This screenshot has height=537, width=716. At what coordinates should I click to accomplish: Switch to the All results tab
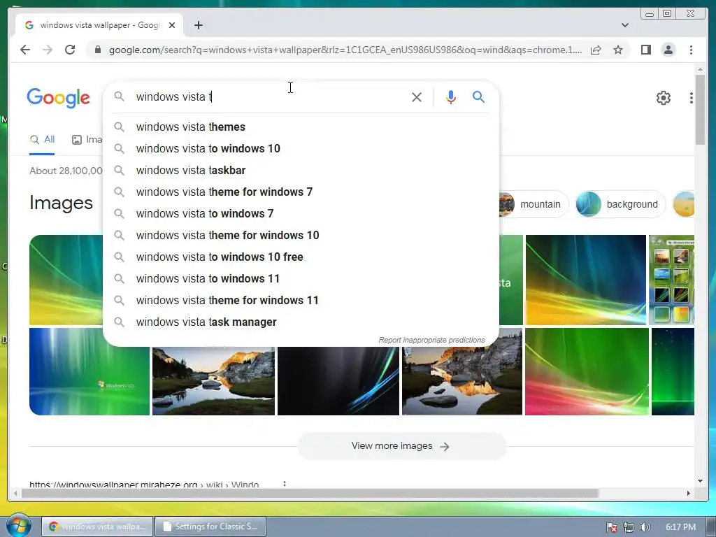point(42,140)
